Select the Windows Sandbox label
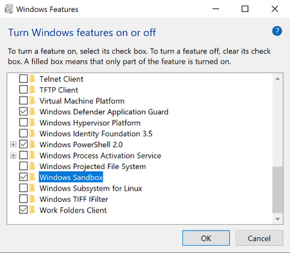Screen dimensions: 290x253 (71, 177)
